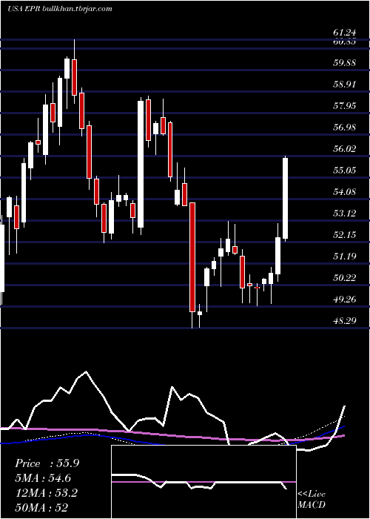370x519 pixels.
Task: Click the 56.02 price axis label
Action: (345, 149)
